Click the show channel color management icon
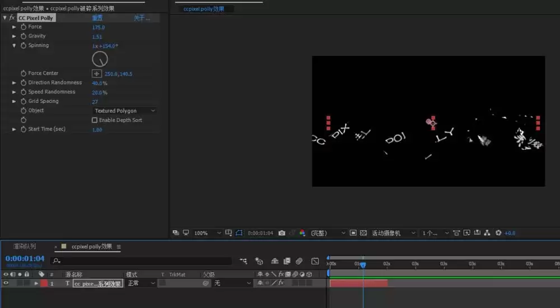Screen dimensions: 560x308 point(302,233)
